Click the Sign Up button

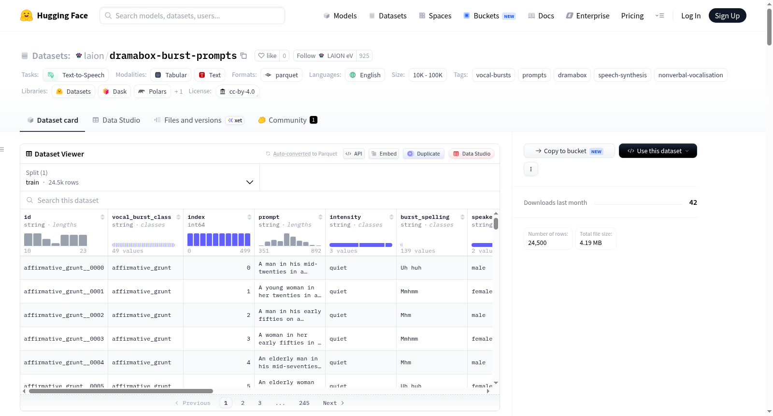727,15
